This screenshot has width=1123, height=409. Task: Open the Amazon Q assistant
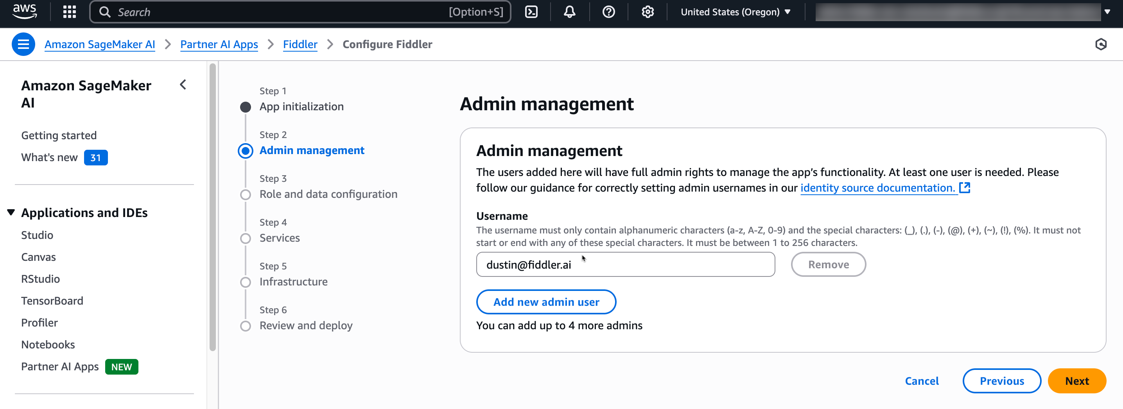[x=1101, y=44]
